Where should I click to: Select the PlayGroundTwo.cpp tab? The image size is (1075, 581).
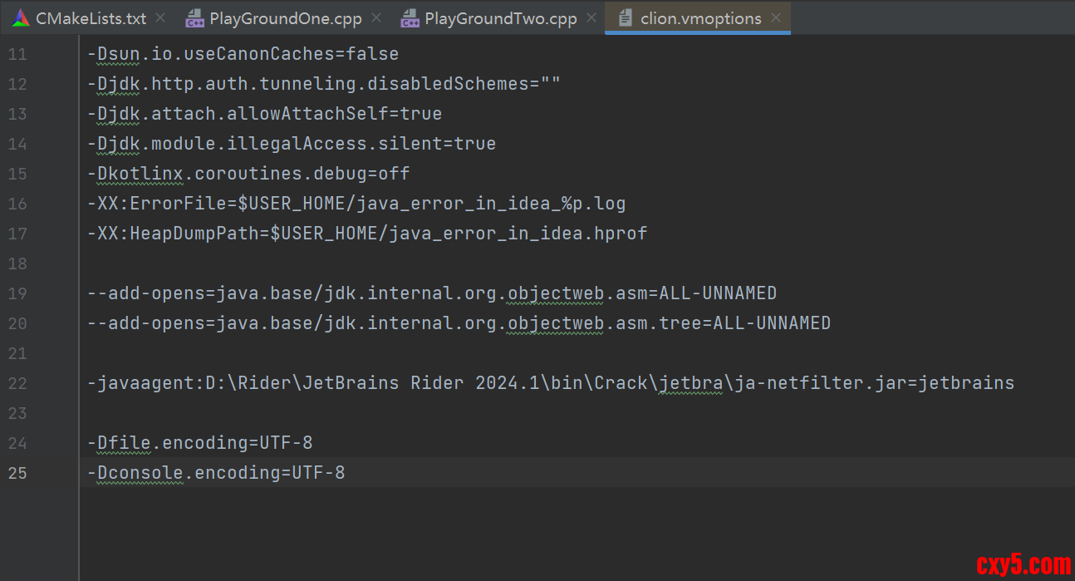point(500,18)
